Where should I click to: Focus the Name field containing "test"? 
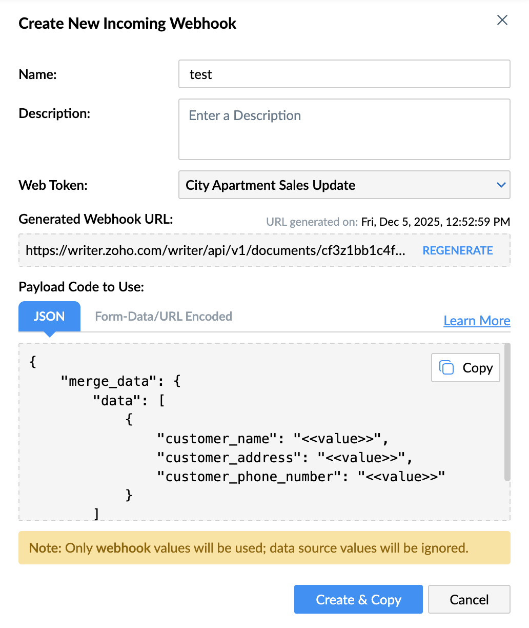point(344,74)
